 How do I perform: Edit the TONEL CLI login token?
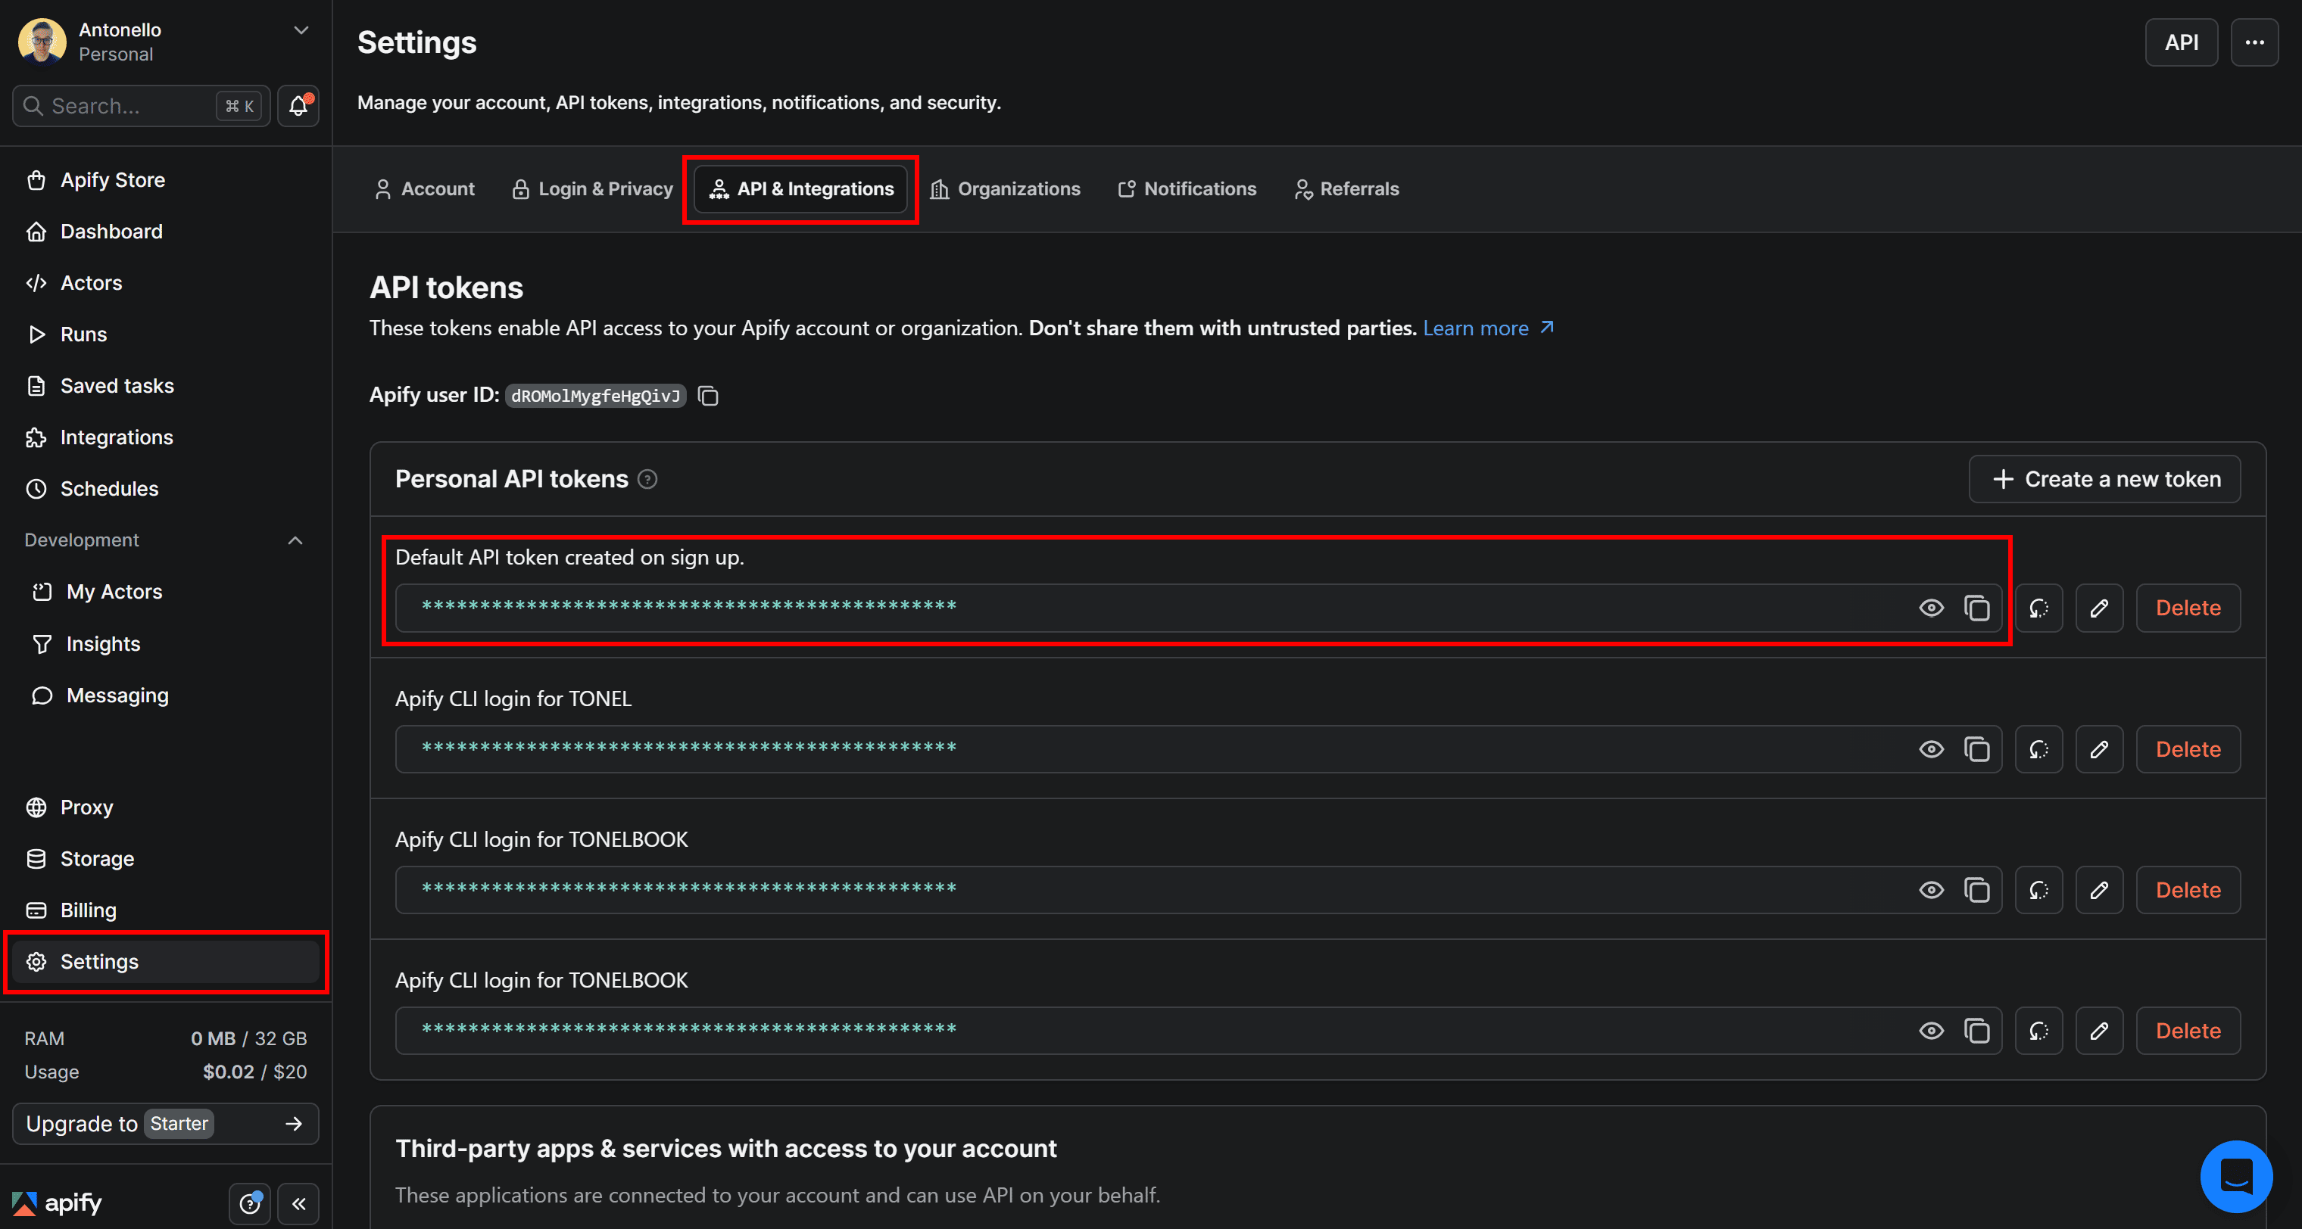pos(2099,749)
